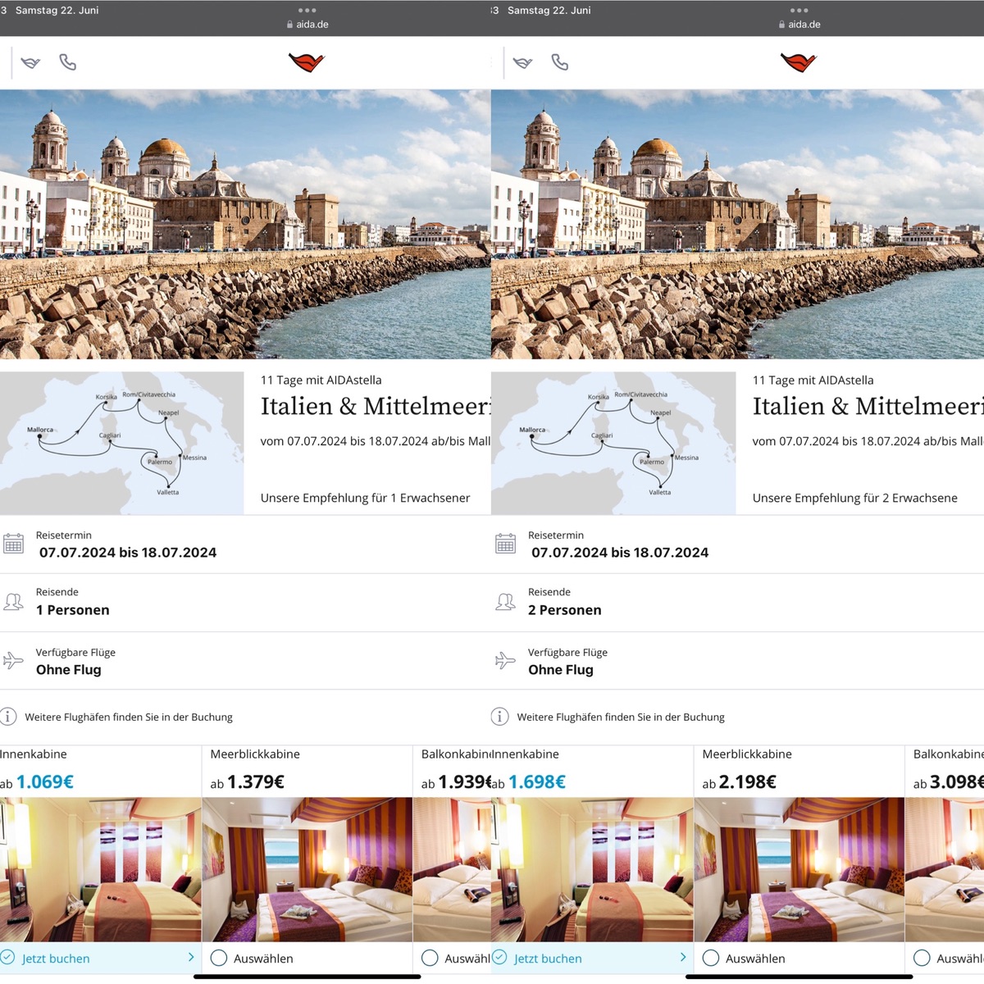Open Reisende 1 Personen selector
Image resolution: width=984 pixels, height=984 pixels.
[245, 603]
